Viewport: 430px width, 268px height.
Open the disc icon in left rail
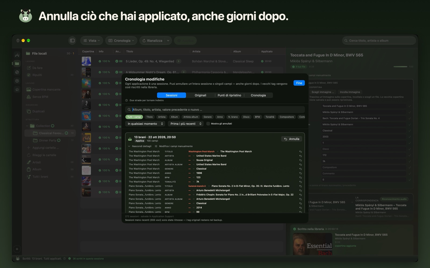[x=17, y=72]
